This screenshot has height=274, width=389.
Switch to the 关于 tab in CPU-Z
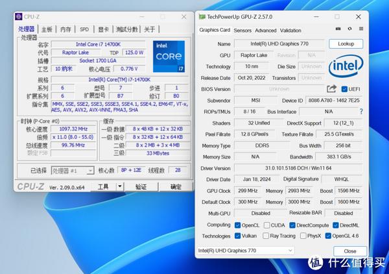(149, 29)
